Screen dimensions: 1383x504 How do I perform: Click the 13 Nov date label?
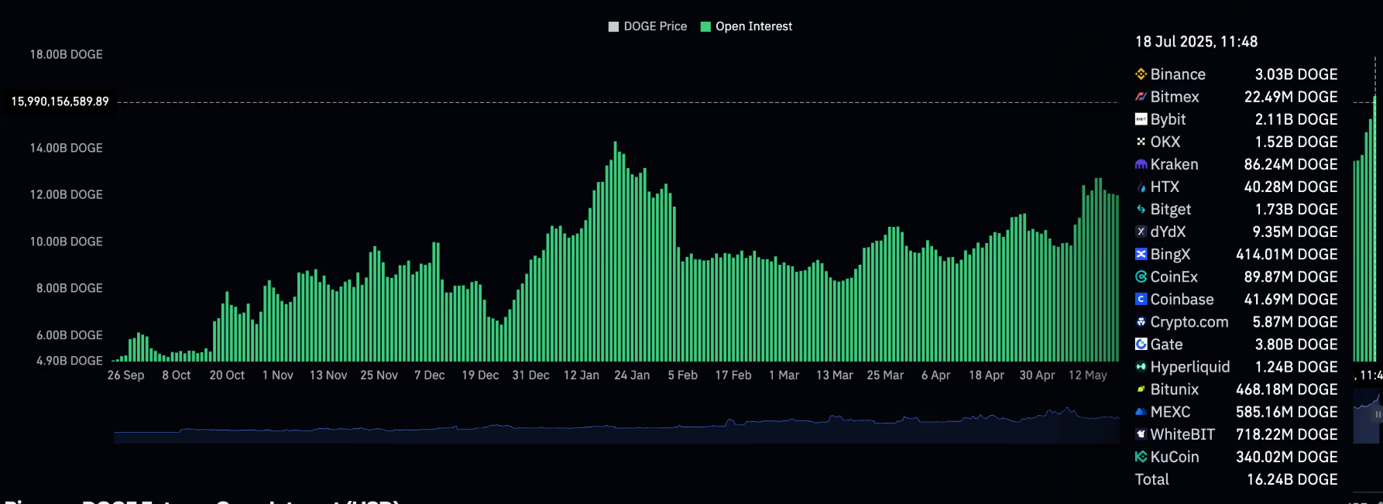coord(328,375)
